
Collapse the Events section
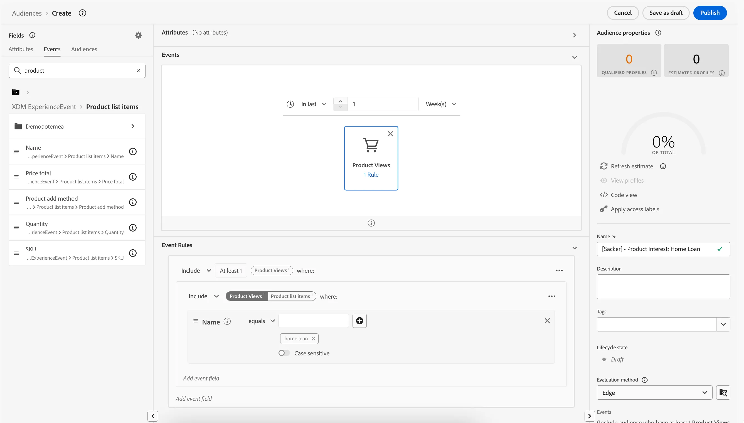point(574,57)
